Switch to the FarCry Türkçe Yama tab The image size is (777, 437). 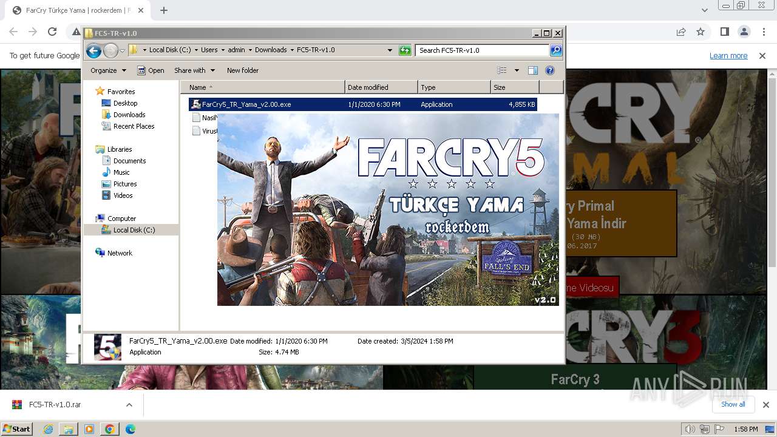[79, 10]
